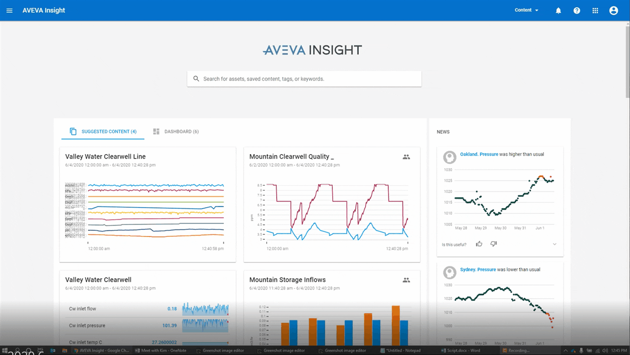Open the Oakland pressure trend chart
Image resolution: width=630 pixels, height=355 pixels.
click(498, 199)
